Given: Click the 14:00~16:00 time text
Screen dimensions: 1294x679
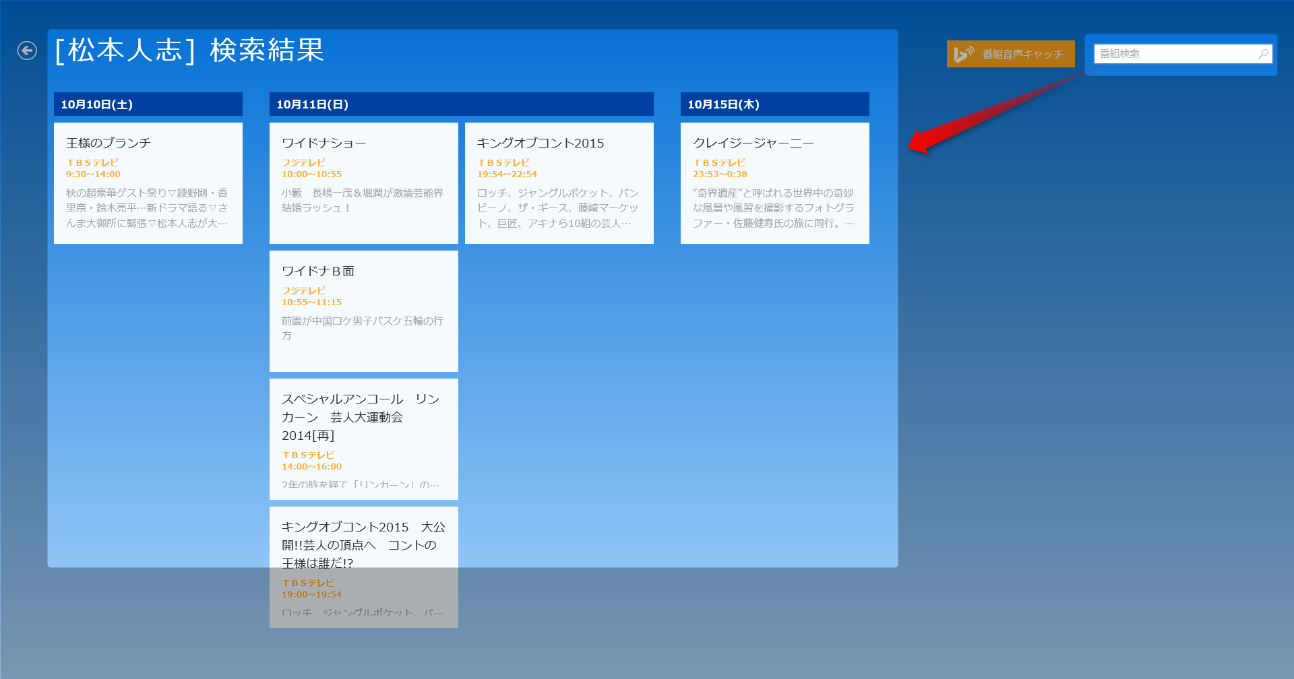Looking at the screenshot, I should click(311, 467).
